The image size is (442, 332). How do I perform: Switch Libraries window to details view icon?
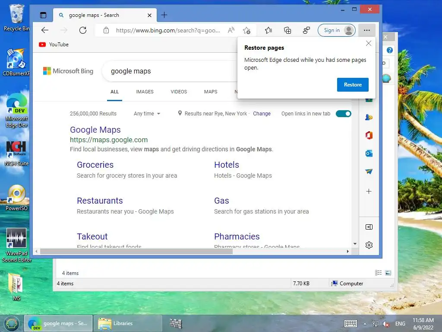pyautogui.click(x=378, y=273)
